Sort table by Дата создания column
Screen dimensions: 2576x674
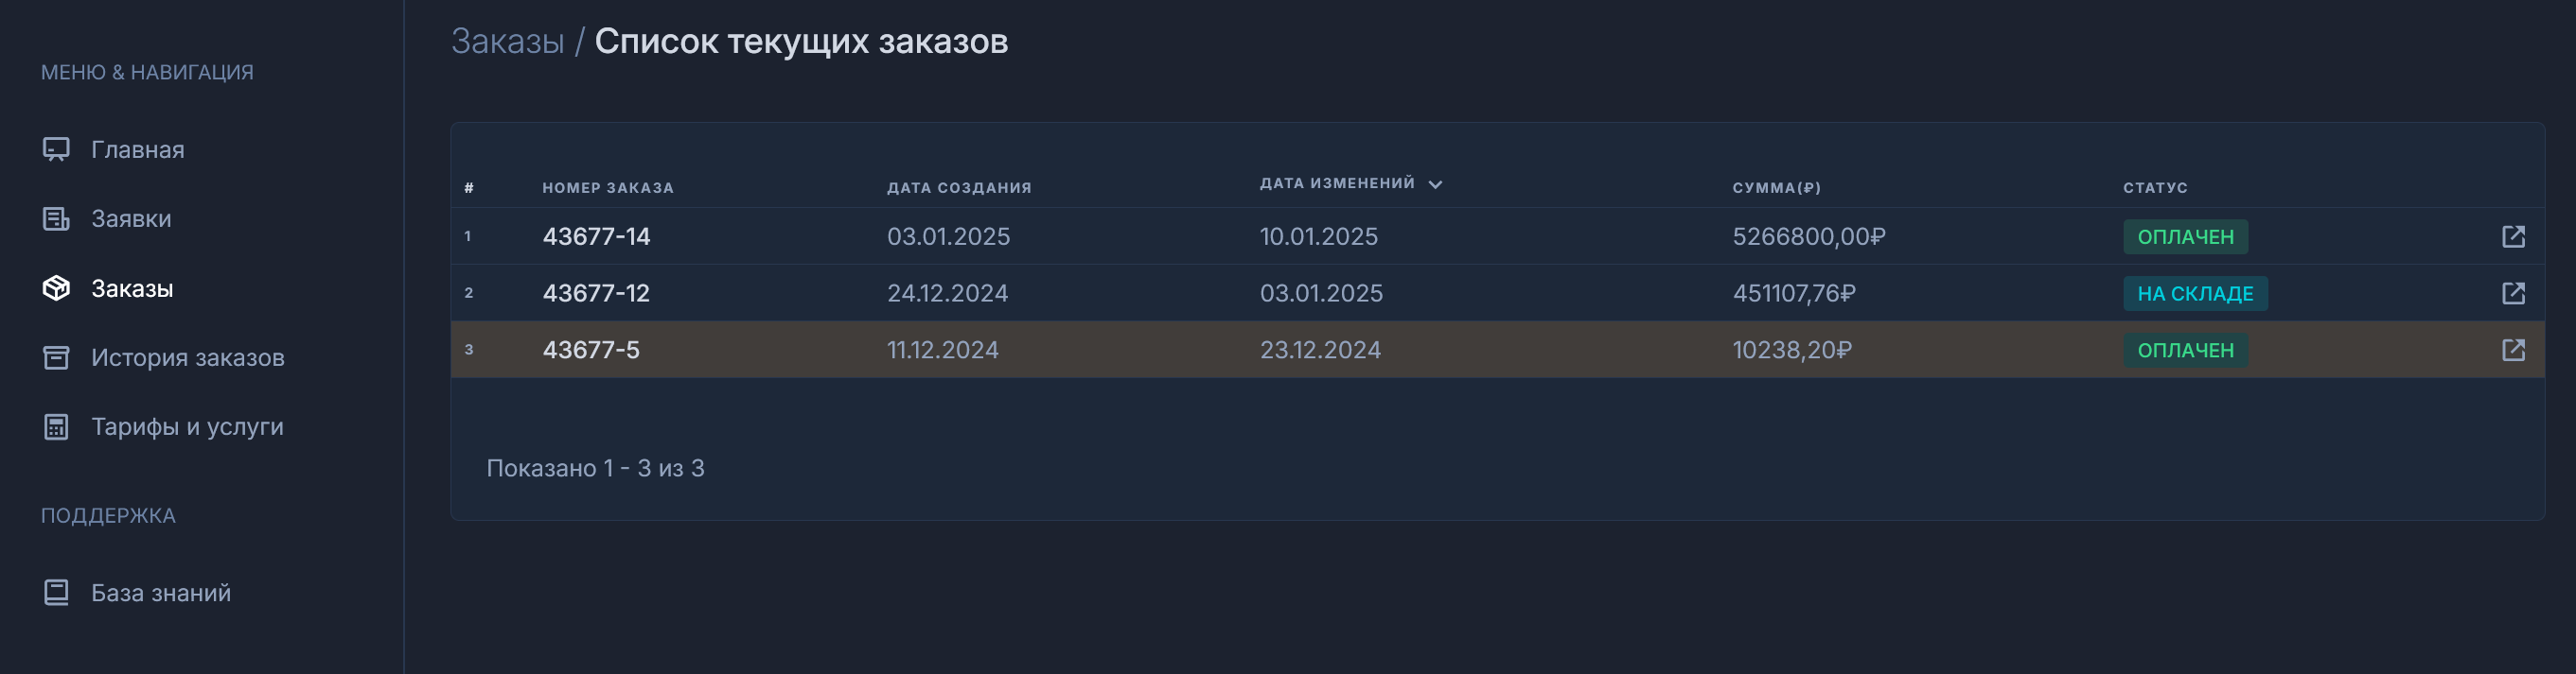point(958,188)
